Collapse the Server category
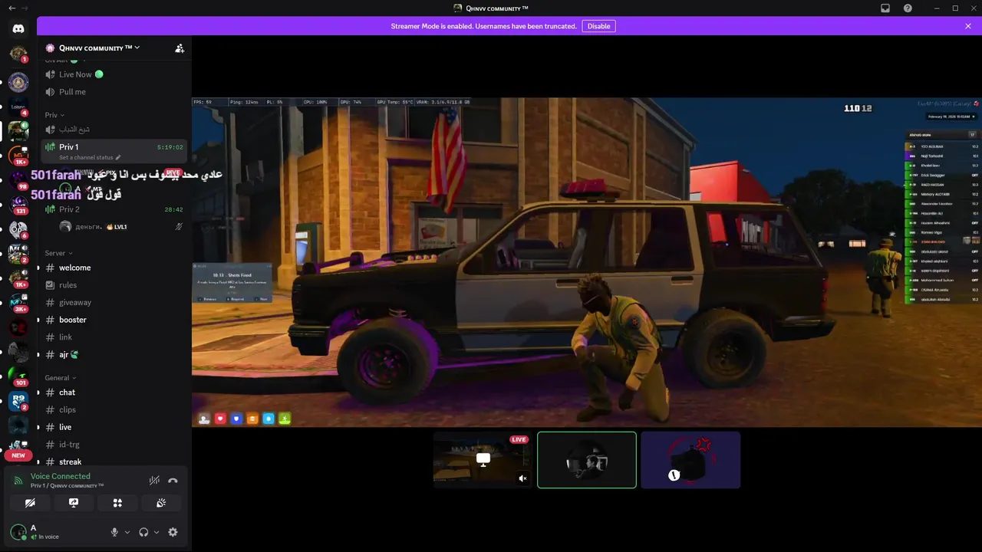Image resolution: width=982 pixels, height=552 pixels. click(x=59, y=253)
